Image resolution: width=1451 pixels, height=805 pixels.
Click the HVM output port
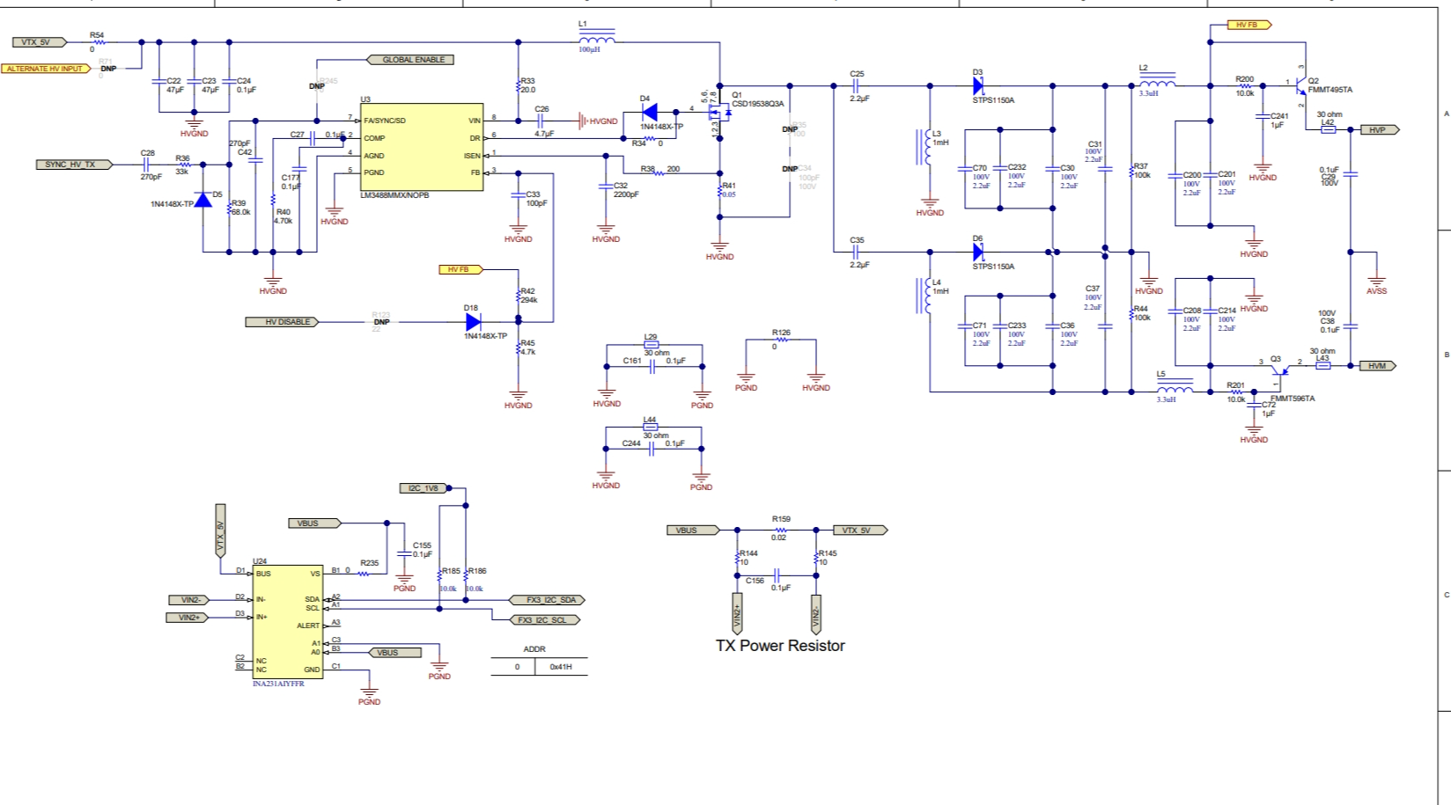click(1378, 365)
